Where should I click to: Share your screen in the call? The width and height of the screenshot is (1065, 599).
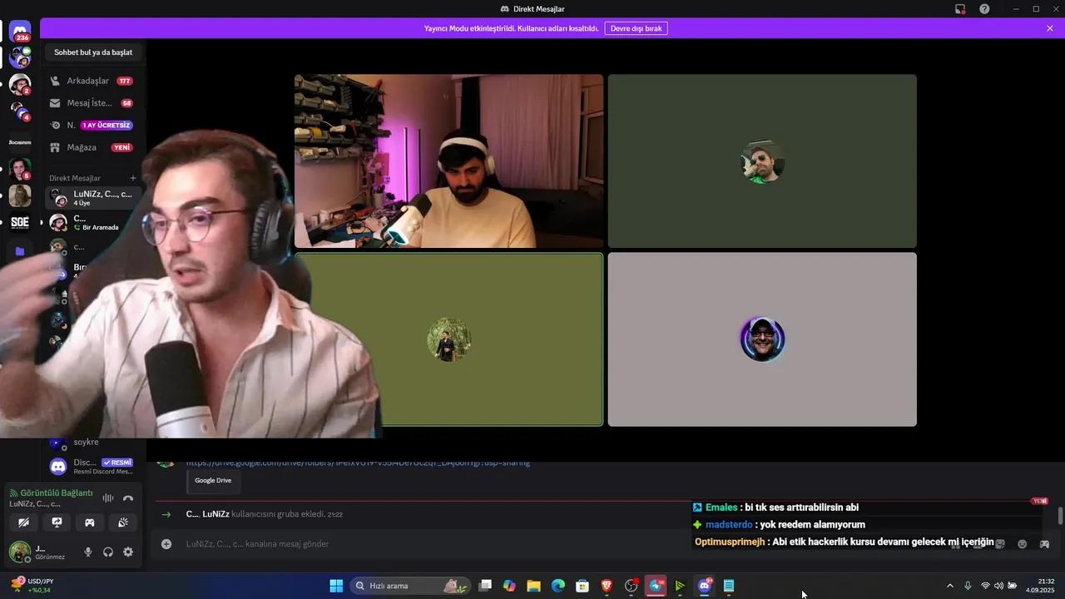click(57, 522)
